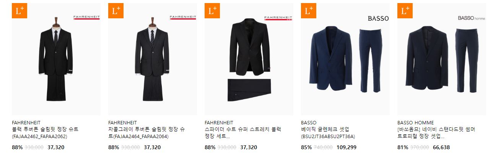Click the FAHRENHEIT logo on the first product image
Image resolution: width=488 pixels, height=161 pixels.
(x=86, y=18)
